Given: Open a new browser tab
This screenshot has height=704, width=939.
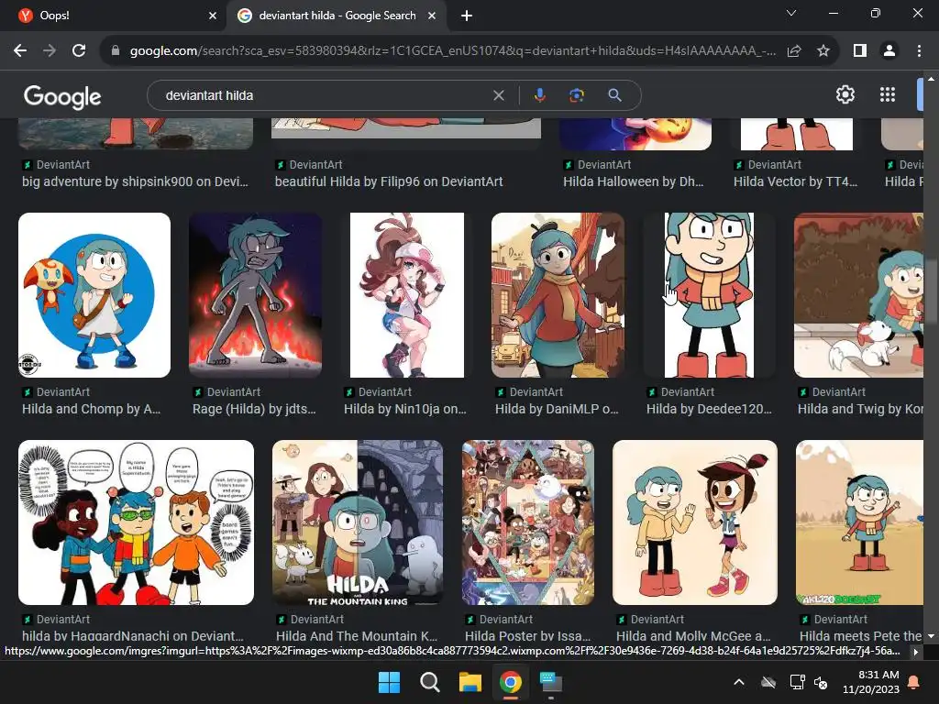Looking at the screenshot, I should click(467, 16).
